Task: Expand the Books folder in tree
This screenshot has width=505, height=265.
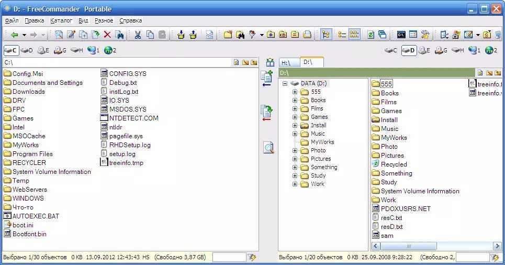Action: 295,100
